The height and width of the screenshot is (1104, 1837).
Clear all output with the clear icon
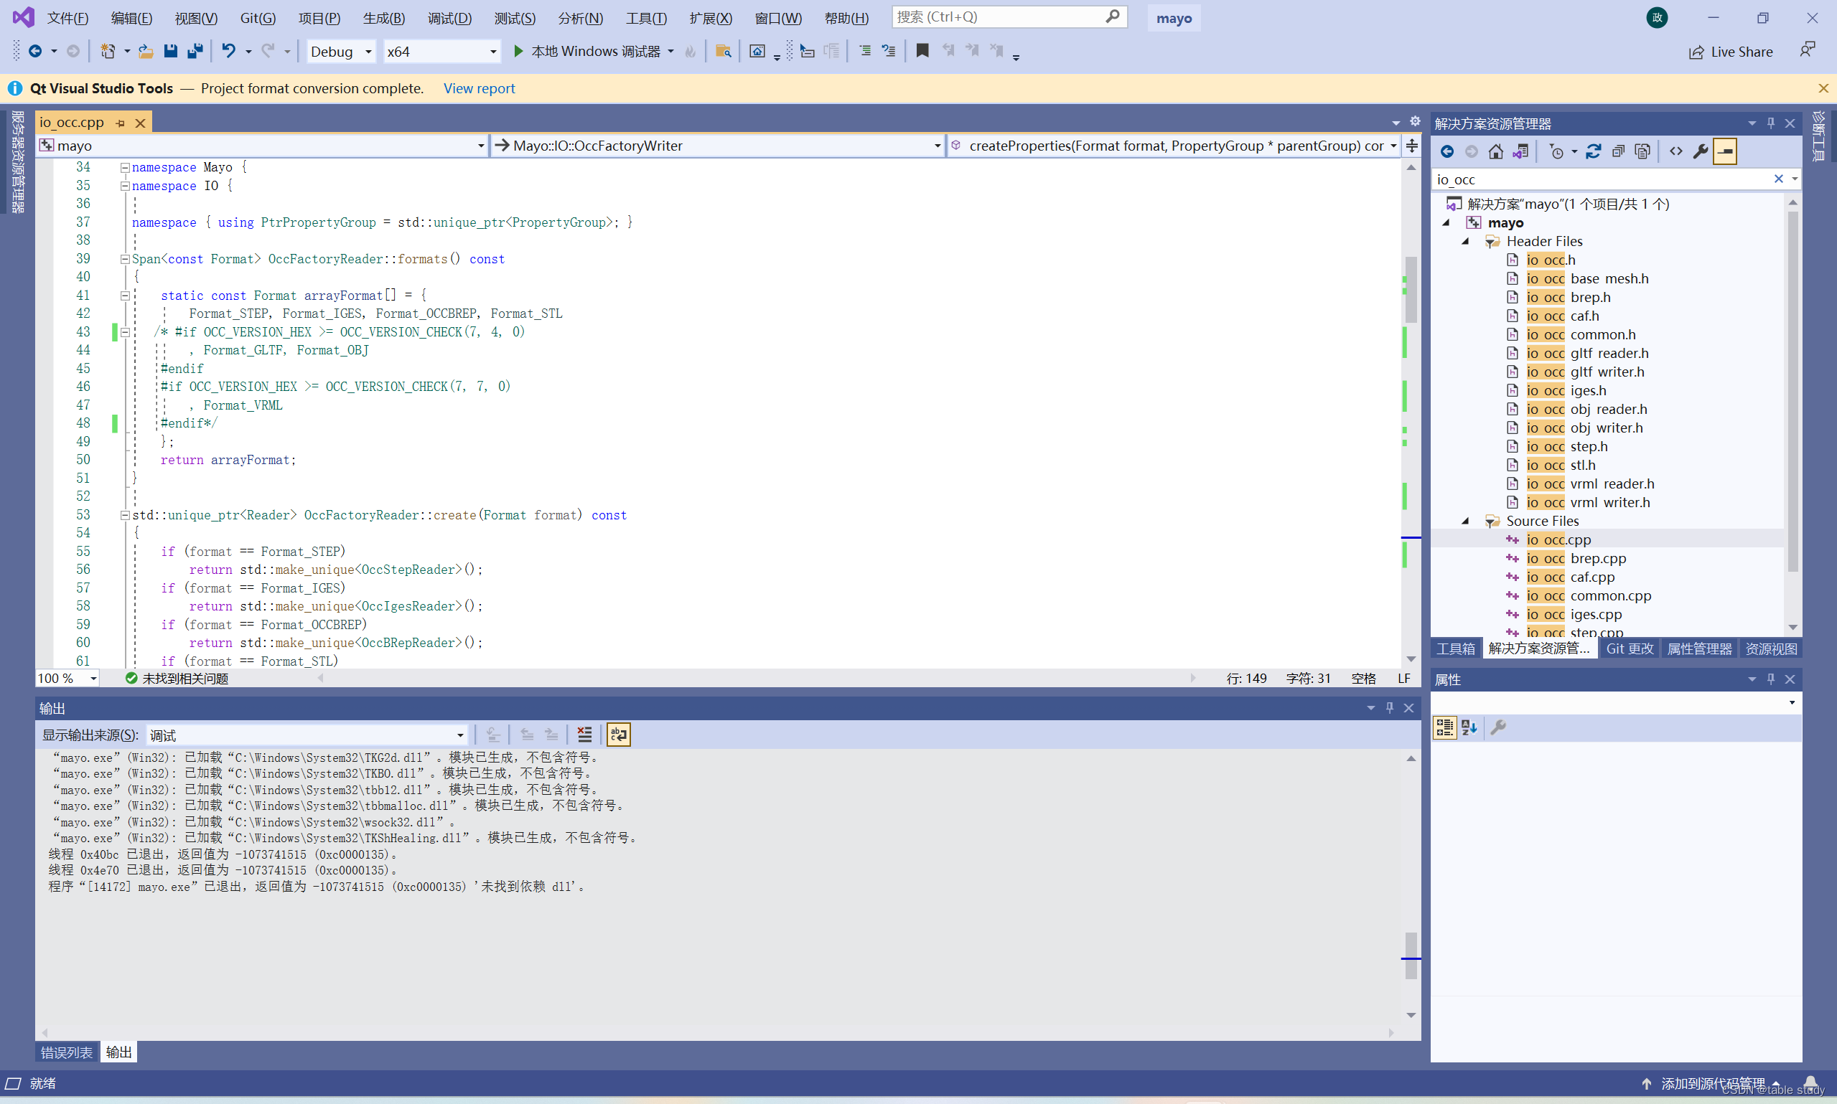585,735
